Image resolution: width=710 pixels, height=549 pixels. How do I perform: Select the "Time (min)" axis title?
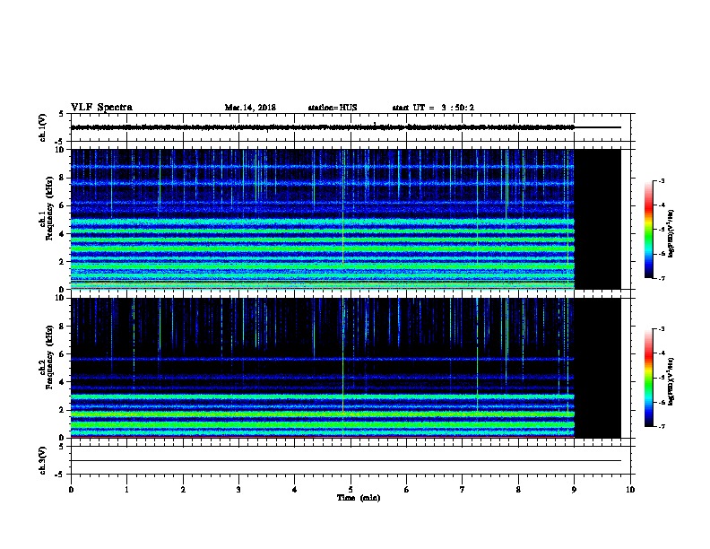[359, 498]
